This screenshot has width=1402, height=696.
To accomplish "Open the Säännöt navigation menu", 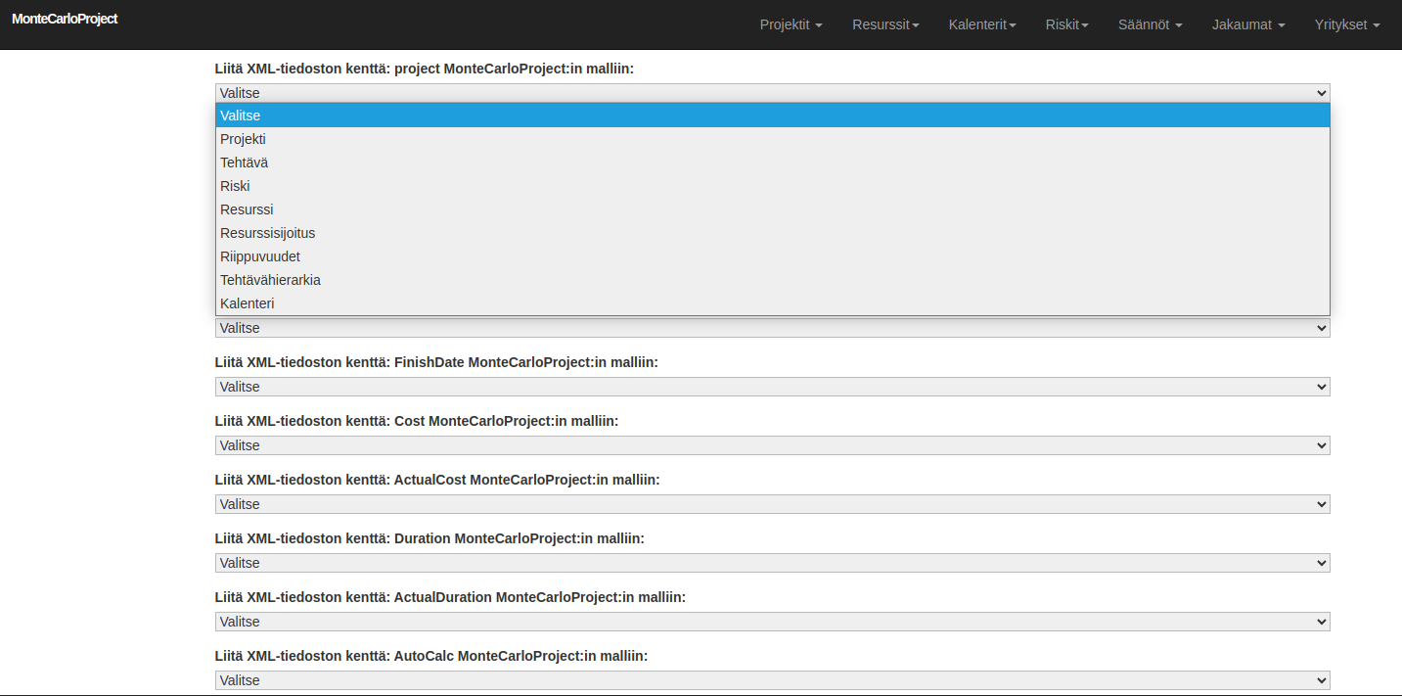I will point(1149,24).
